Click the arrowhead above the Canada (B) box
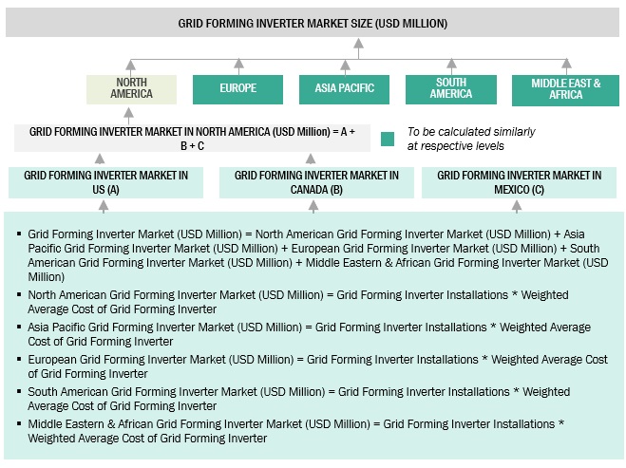Screen dimensions: 626x468 click(311, 159)
